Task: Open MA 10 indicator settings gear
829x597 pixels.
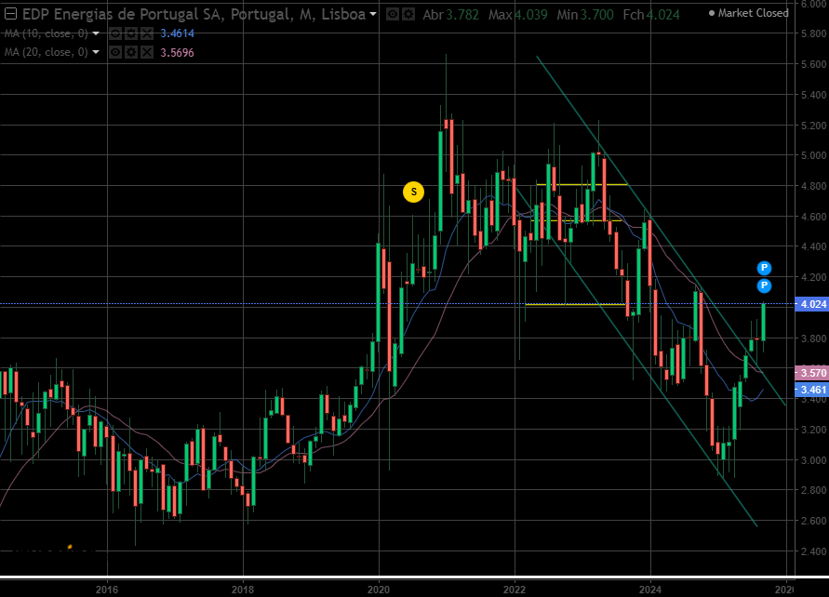Action: (x=131, y=34)
